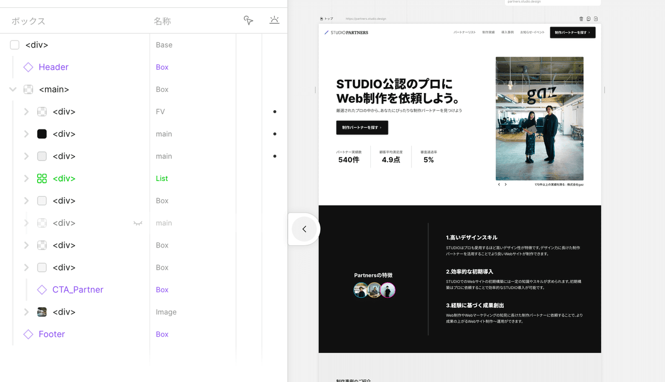The width and height of the screenshot is (665, 382).
Task: Select the Image name cell
Action: [166, 312]
